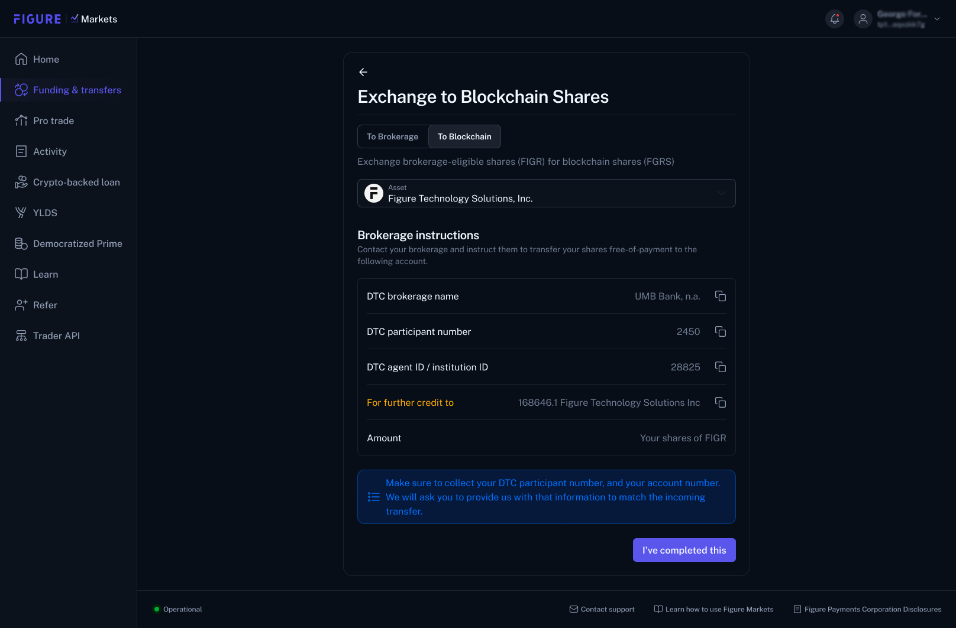Open Pro trade in the sidebar
This screenshot has width=956, height=628.
69,121
